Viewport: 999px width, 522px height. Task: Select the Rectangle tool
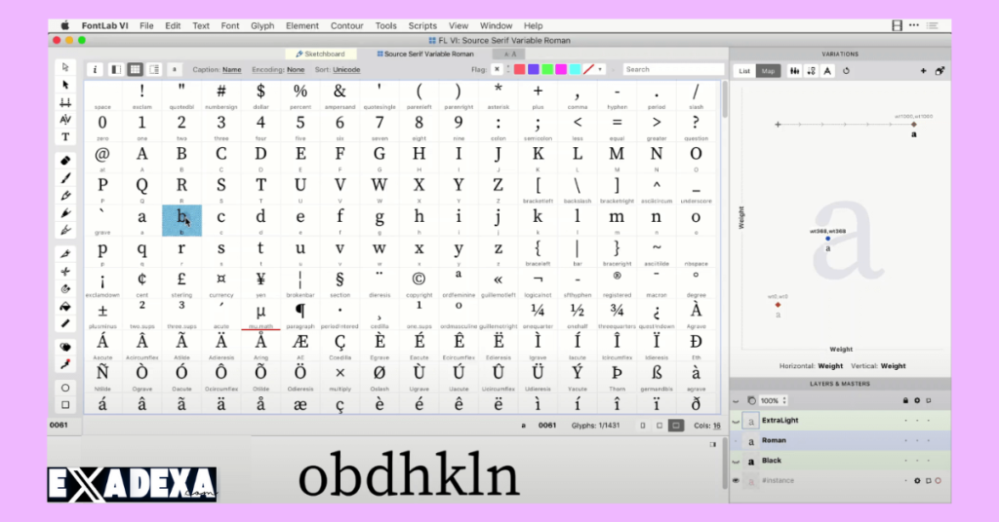65,404
